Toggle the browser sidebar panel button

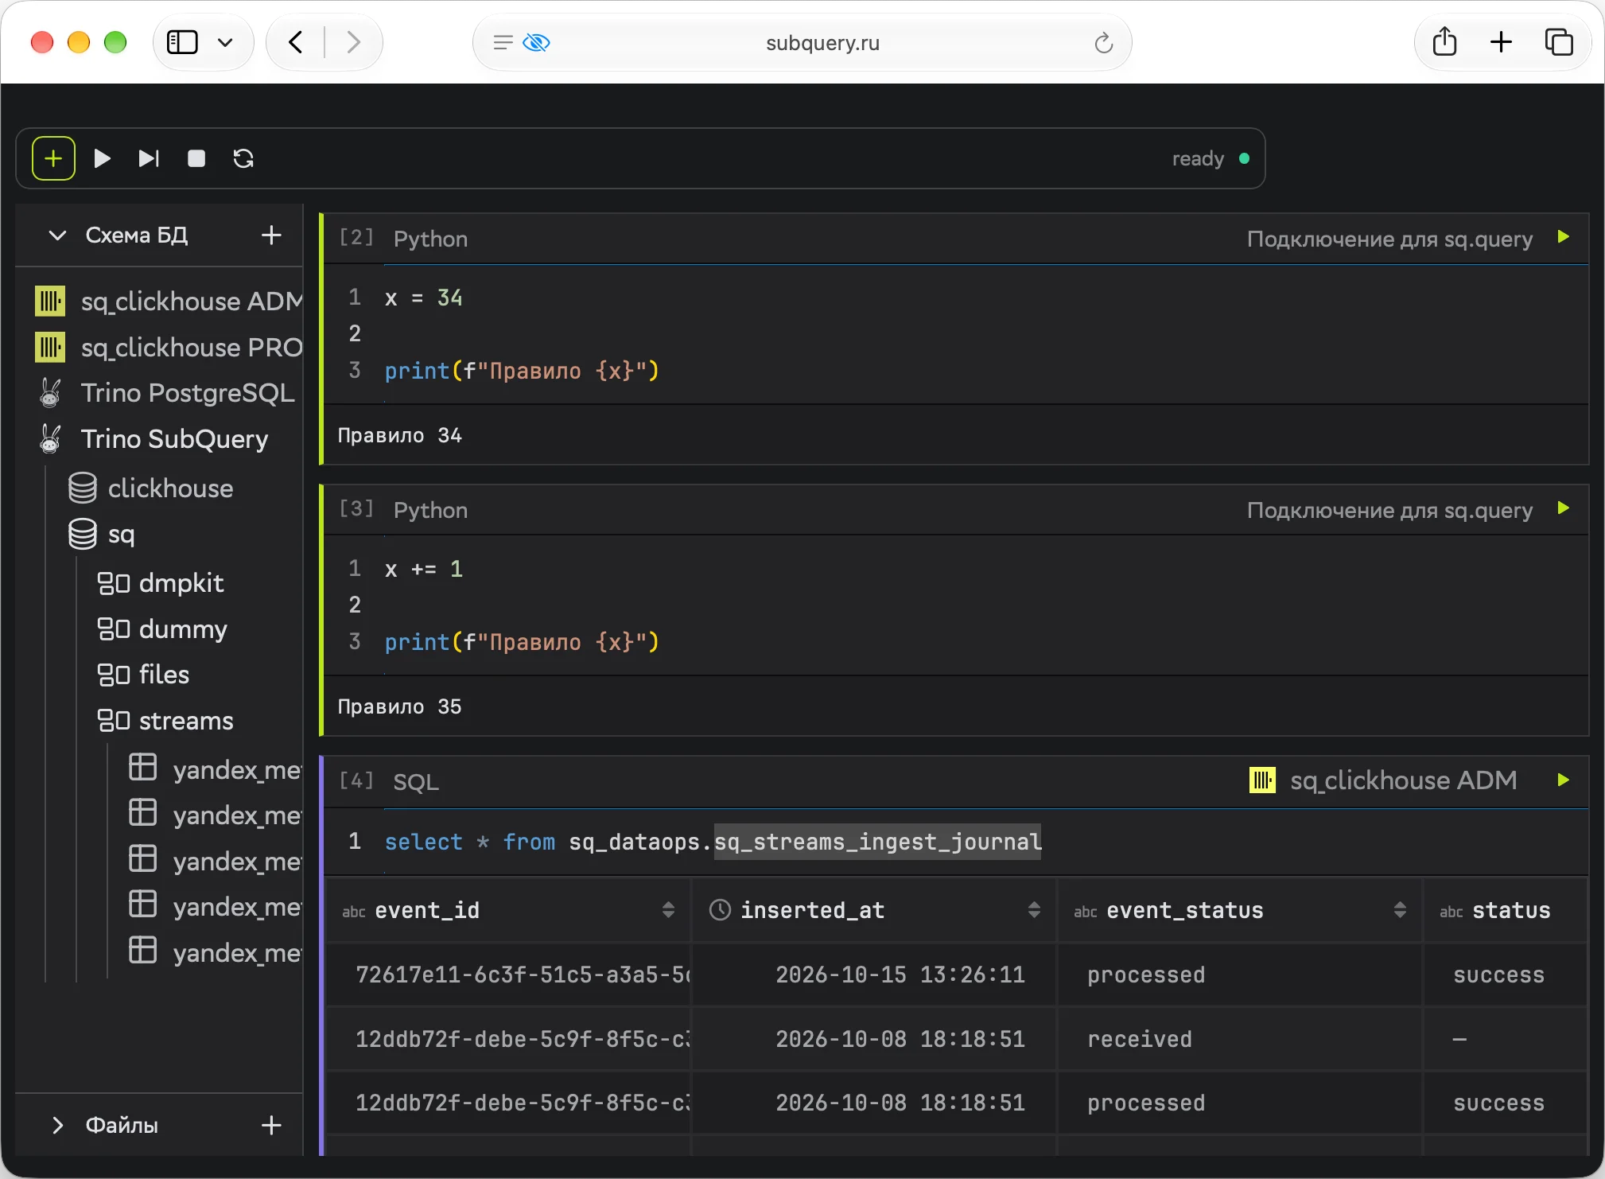tap(182, 42)
